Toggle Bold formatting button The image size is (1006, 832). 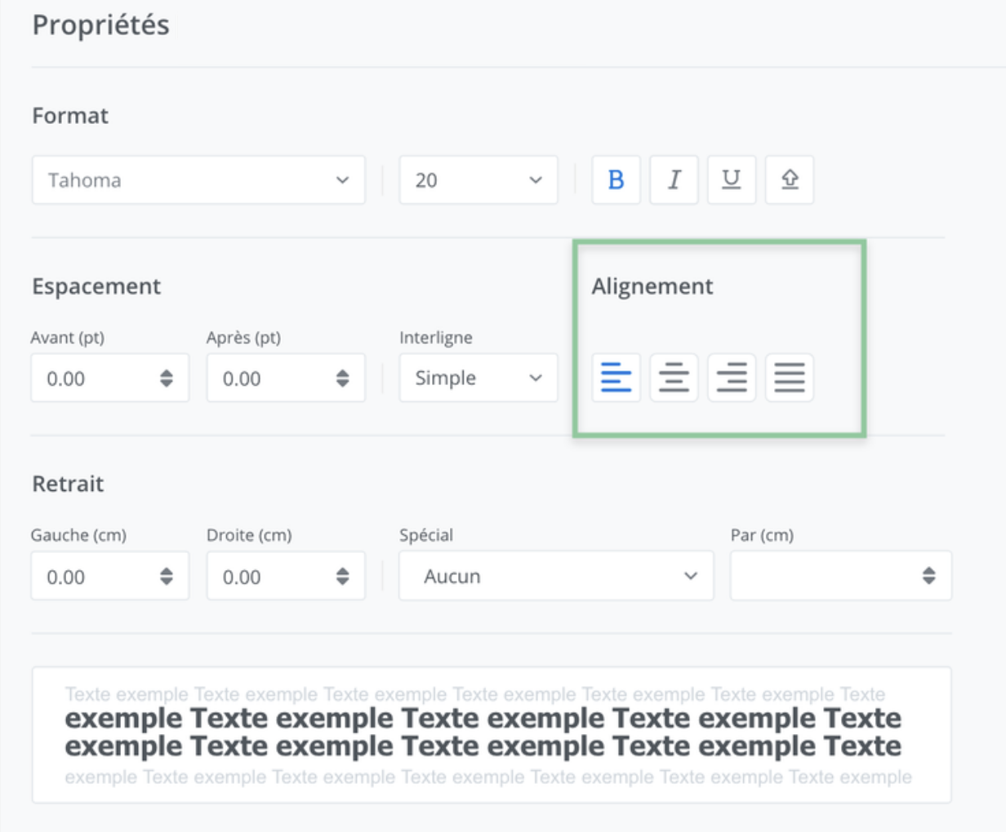616,179
